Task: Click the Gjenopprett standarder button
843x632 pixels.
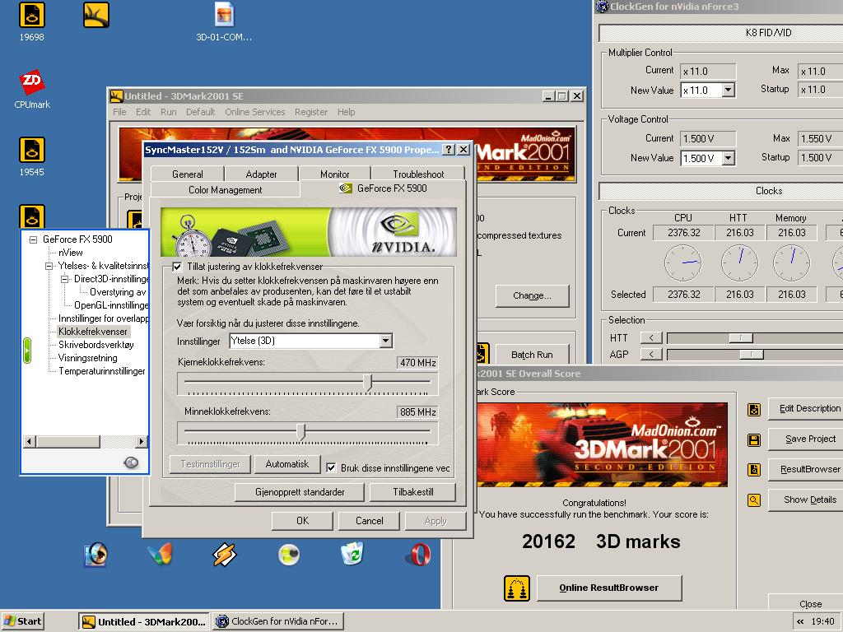Action: (x=300, y=492)
